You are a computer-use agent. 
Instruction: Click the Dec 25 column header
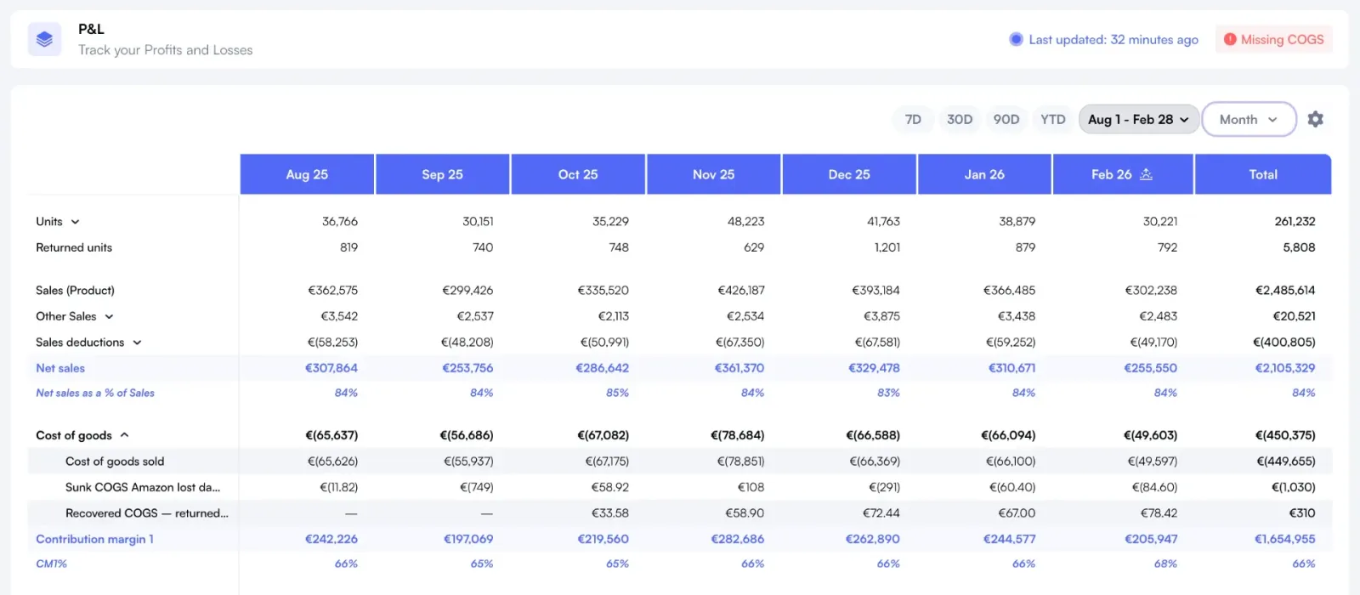coord(849,174)
